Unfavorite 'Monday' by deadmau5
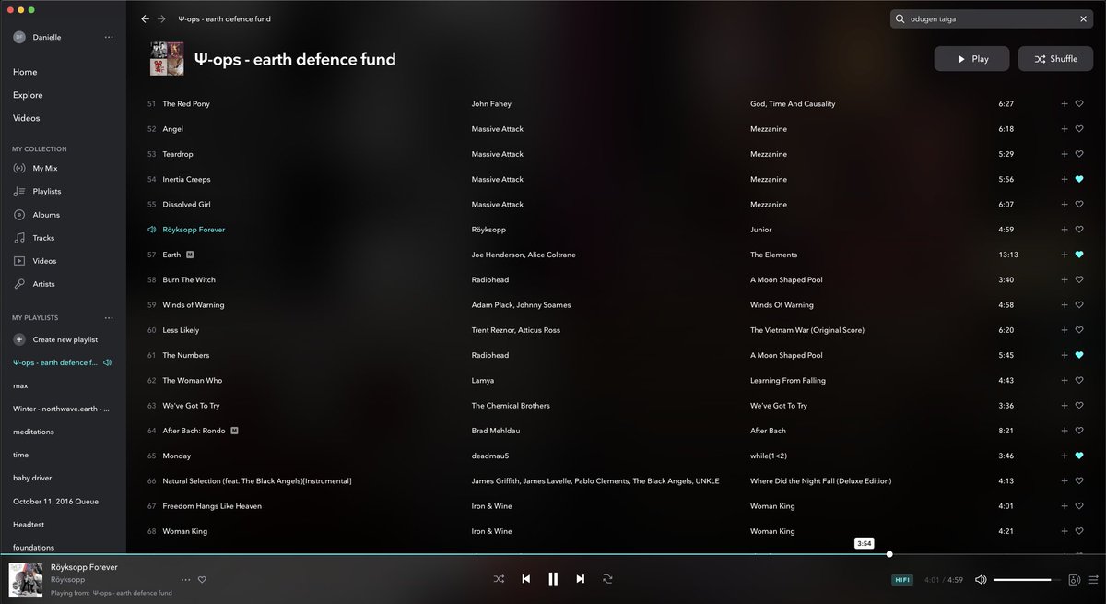 (x=1079, y=456)
